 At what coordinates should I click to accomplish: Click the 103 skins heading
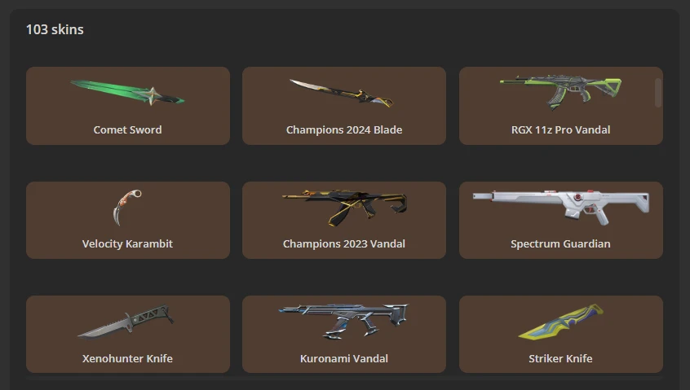tap(55, 29)
